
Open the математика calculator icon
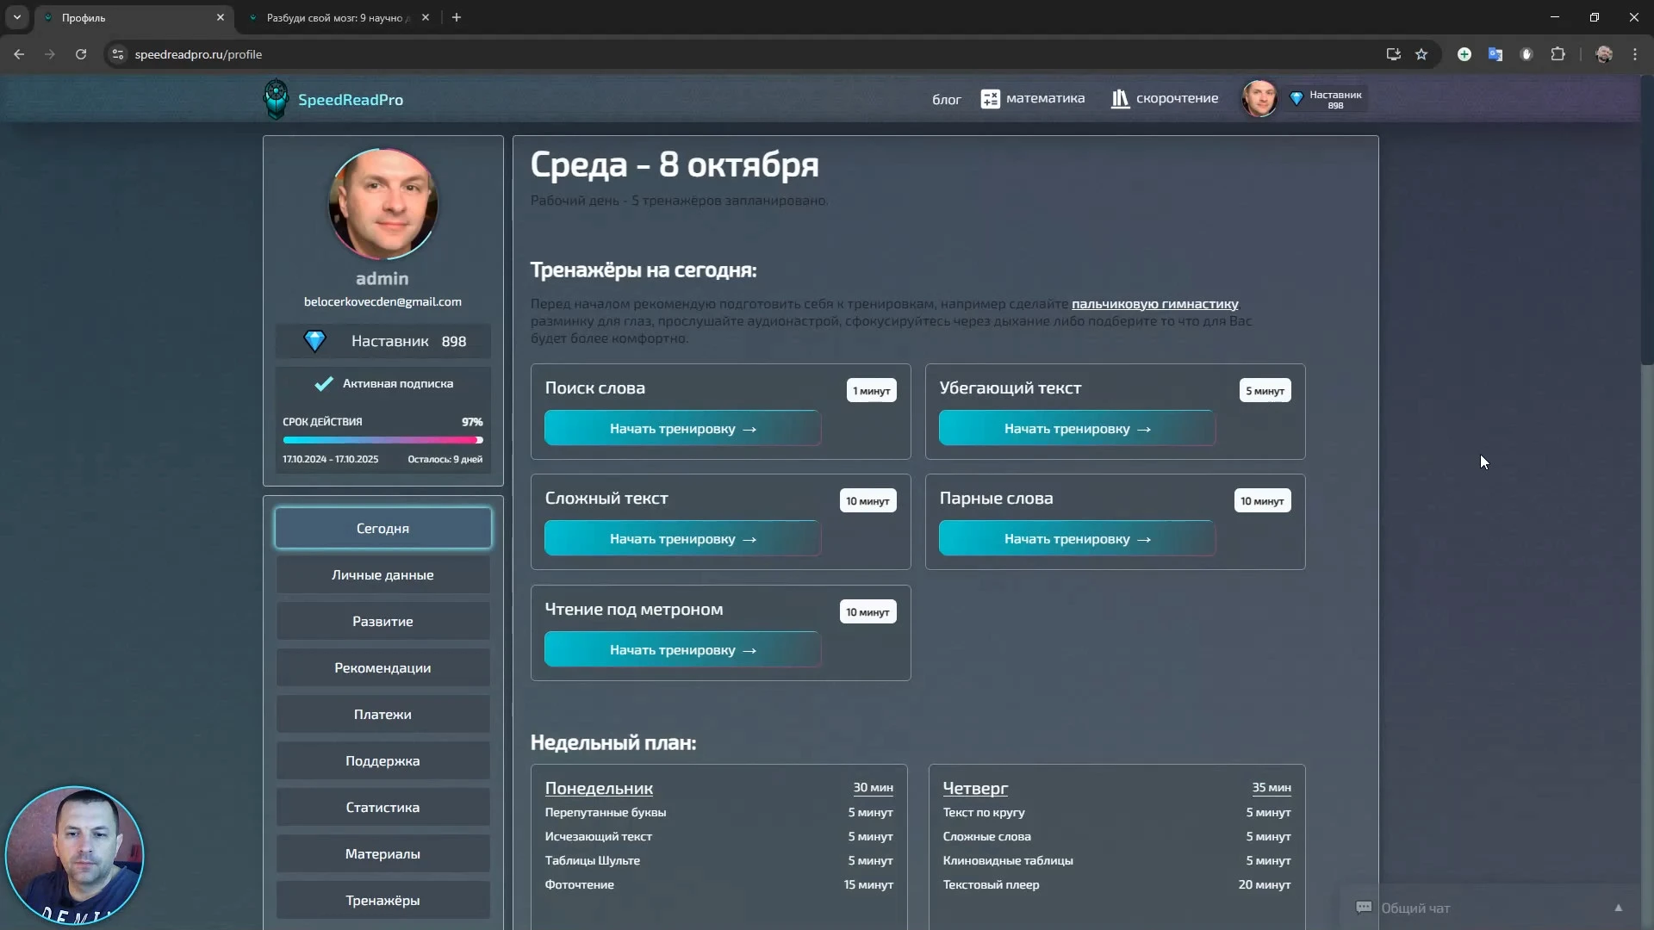[x=990, y=99]
